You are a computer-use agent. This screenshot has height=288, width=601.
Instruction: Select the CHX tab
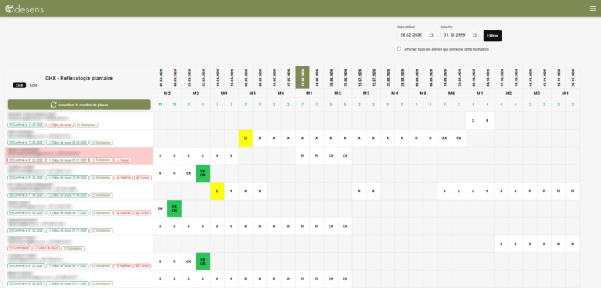[19, 85]
